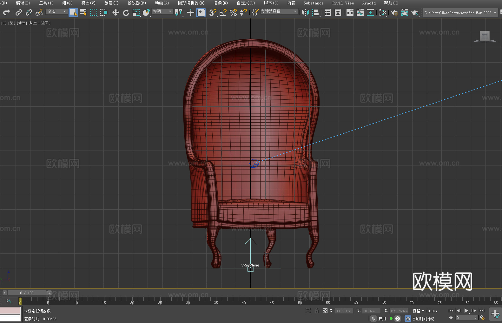Click the Mirror tool icon

point(306,12)
